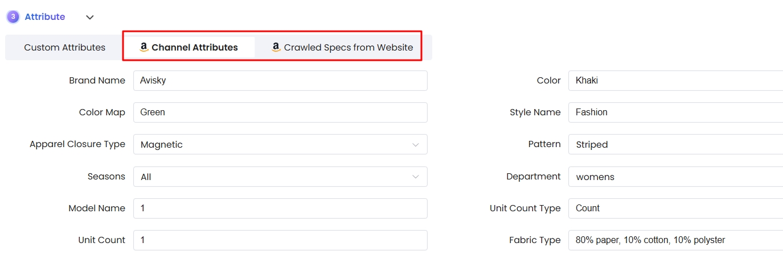Click the Department field showing womens
Image resolution: width=783 pixels, height=255 pixels.
[x=675, y=177]
